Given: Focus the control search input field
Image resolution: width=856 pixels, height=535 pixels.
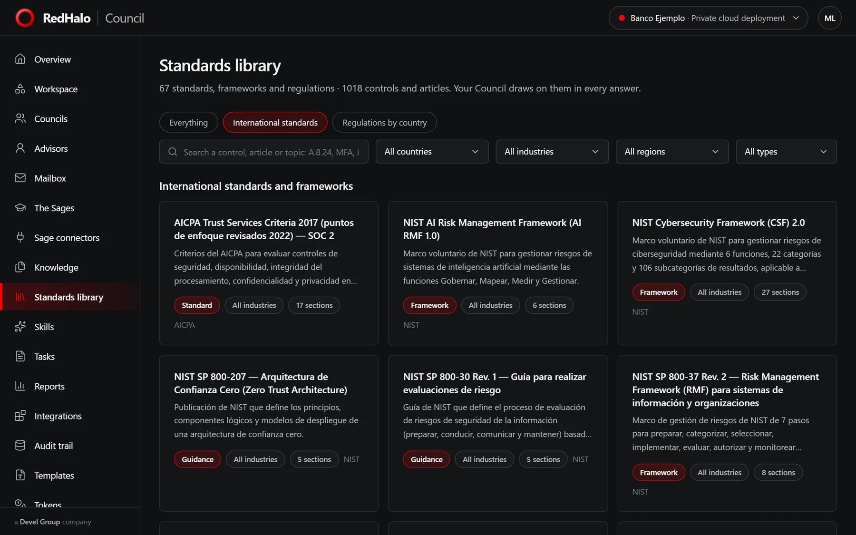Looking at the screenshot, I should [263, 152].
